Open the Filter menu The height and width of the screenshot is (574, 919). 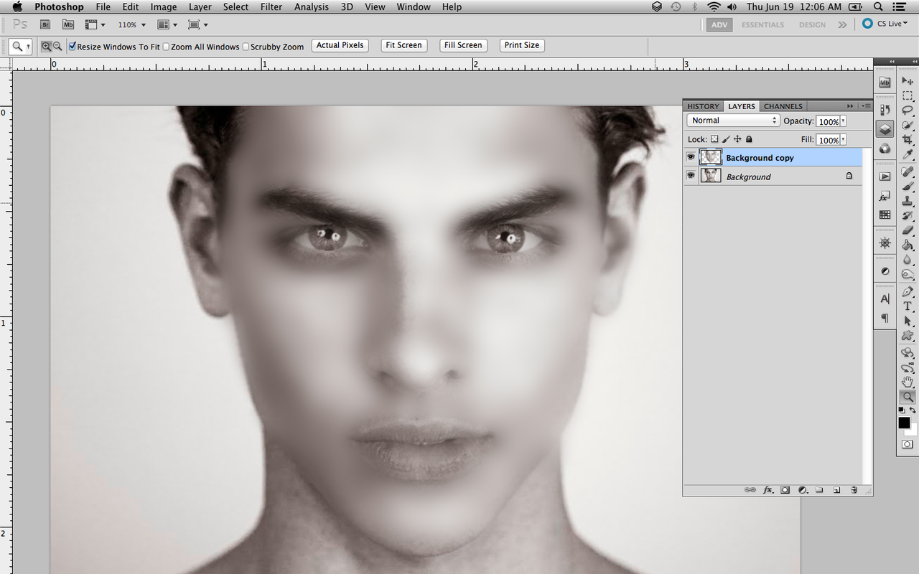click(271, 7)
